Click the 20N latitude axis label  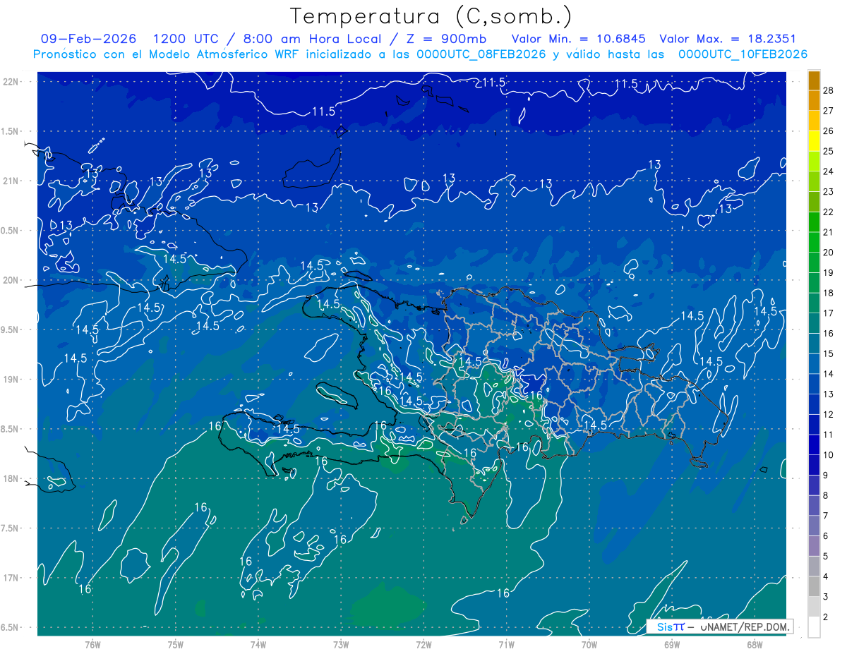(x=11, y=280)
